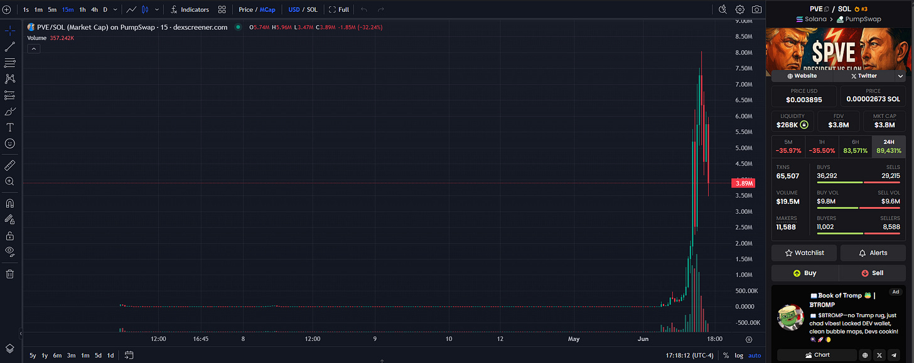Select the 5m interval
914x363 pixels.
pyautogui.click(x=52, y=9)
